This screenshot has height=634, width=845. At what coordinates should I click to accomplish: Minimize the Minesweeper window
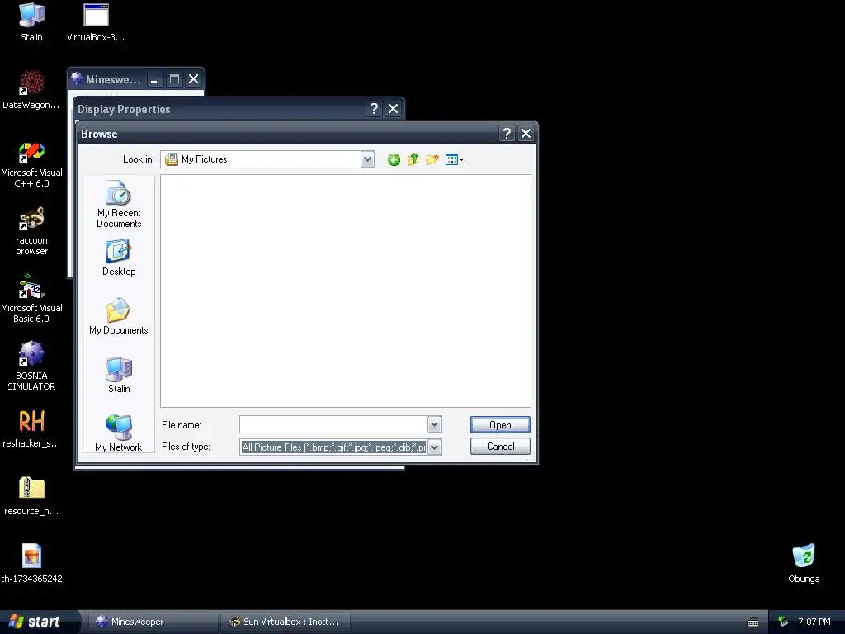(154, 80)
